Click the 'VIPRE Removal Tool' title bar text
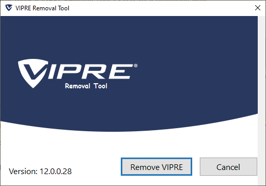Screen dimensions: 266x186 click(x=42, y=8)
